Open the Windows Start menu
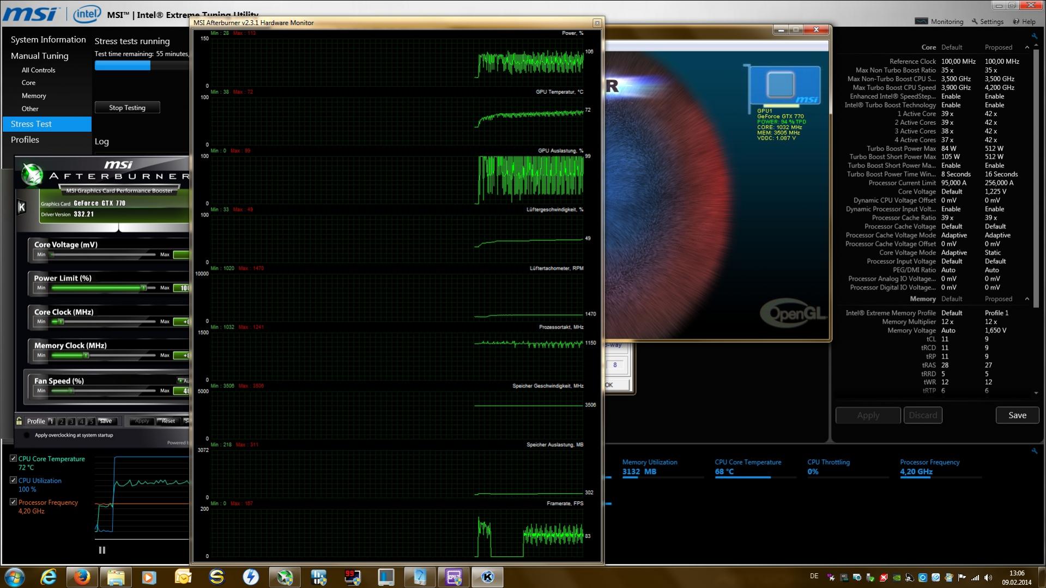The width and height of the screenshot is (1046, 588). coord(14,577)
